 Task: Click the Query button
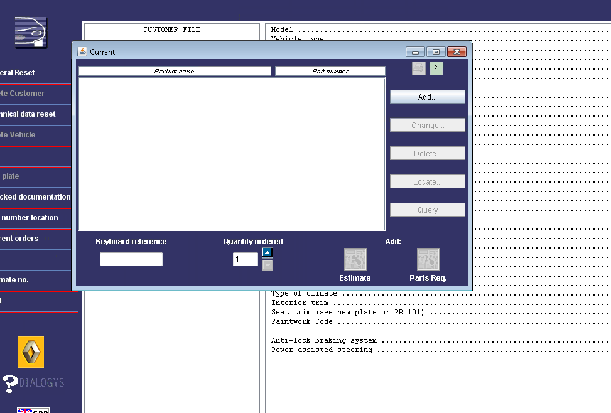[428, 210]
